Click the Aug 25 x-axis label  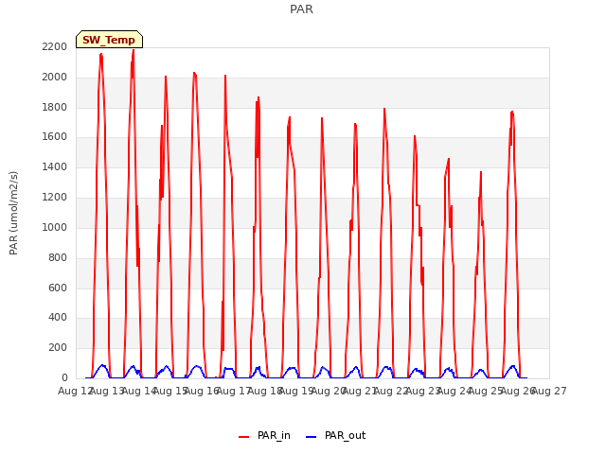tap(486, 391)
